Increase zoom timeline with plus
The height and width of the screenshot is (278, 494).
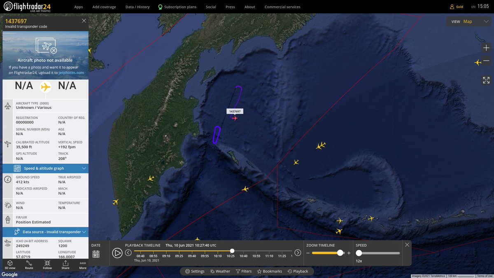tap(349, 253)
